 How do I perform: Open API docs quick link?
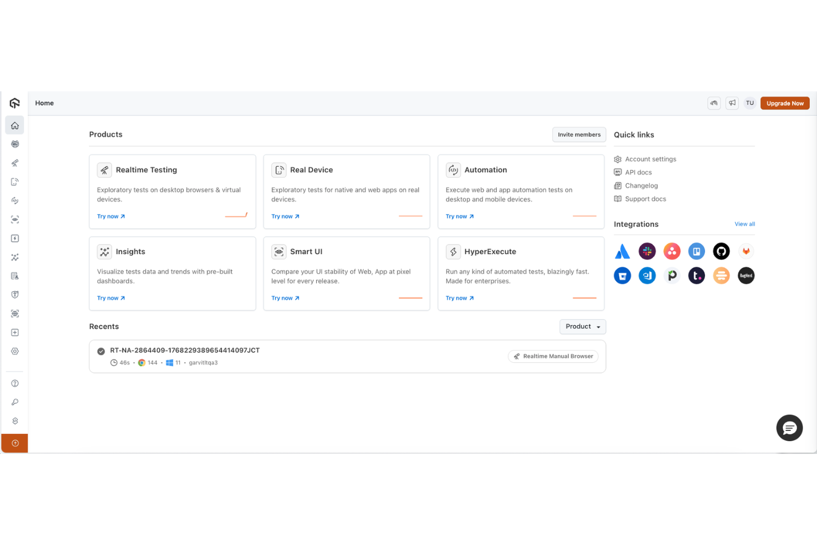click(x=633, y=172)
